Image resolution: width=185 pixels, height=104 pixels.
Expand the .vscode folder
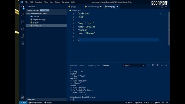[x=46, y=16]
